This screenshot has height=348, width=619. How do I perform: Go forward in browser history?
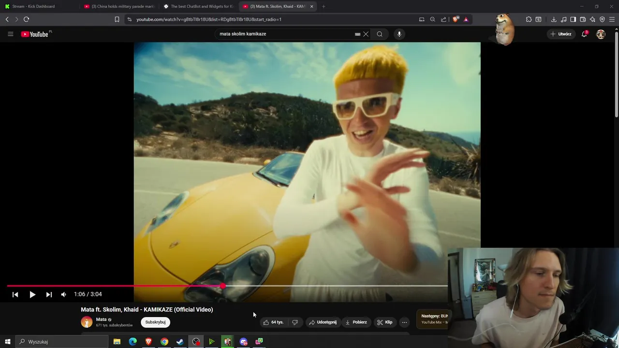coord(16,19)
